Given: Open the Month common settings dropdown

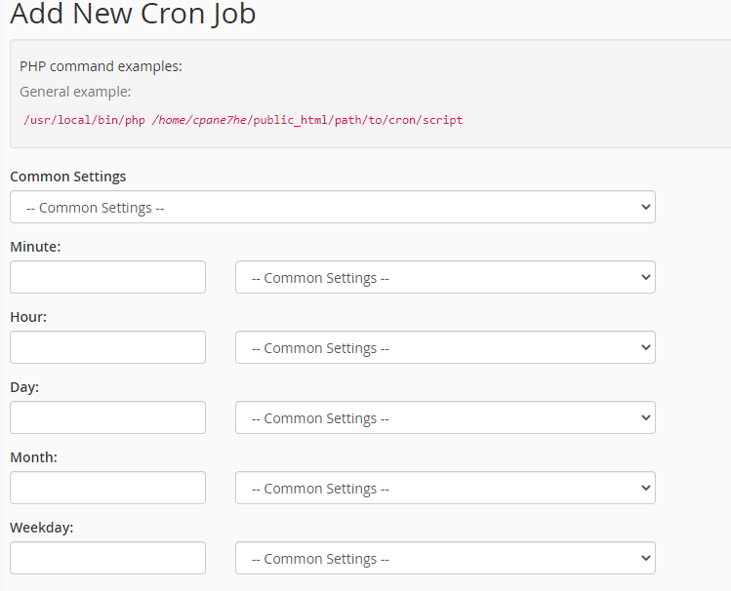Looking at the screenshot, I should (445, 488).
